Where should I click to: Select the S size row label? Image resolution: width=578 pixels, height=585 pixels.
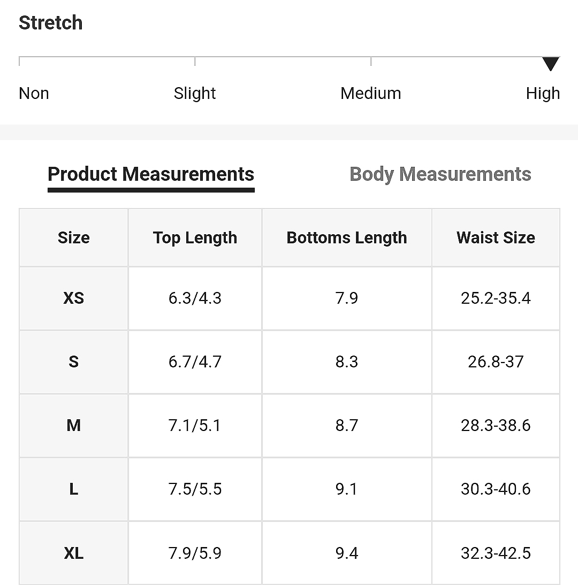click(x=73, y=362)
